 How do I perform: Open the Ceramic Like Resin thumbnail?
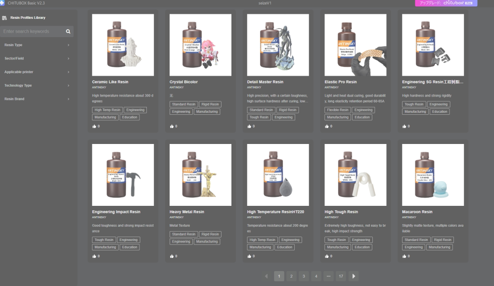coord(123,45)
